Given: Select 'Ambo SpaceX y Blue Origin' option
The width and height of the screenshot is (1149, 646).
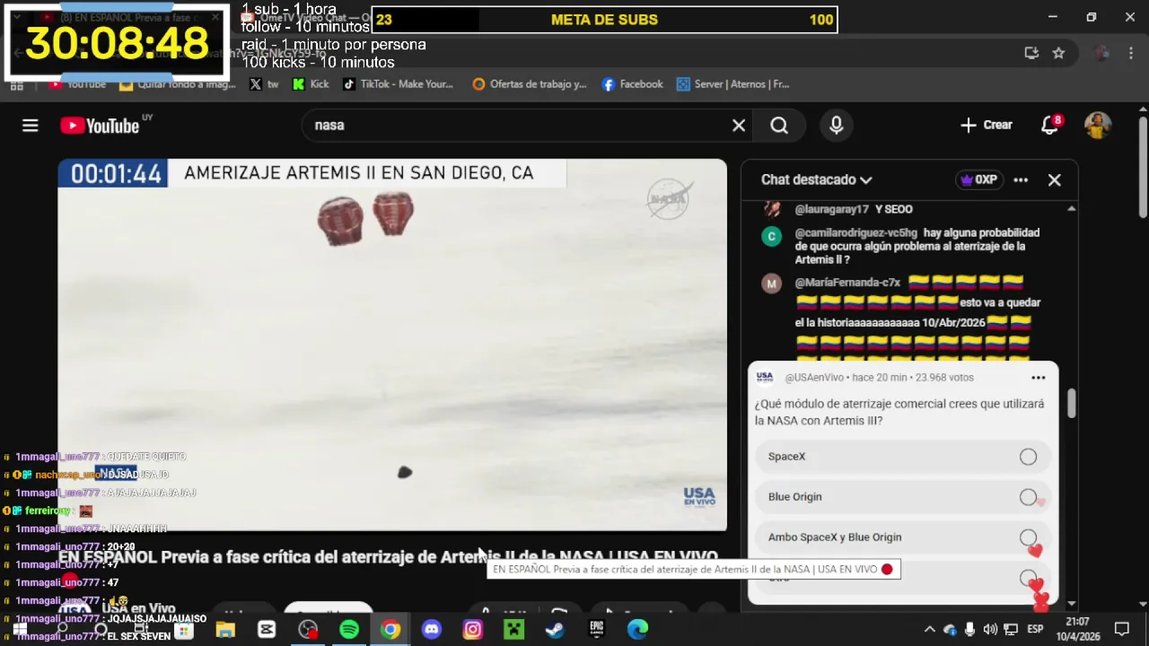Looking at the screenshot, I should pyautogui.click(x=902, y=537).
